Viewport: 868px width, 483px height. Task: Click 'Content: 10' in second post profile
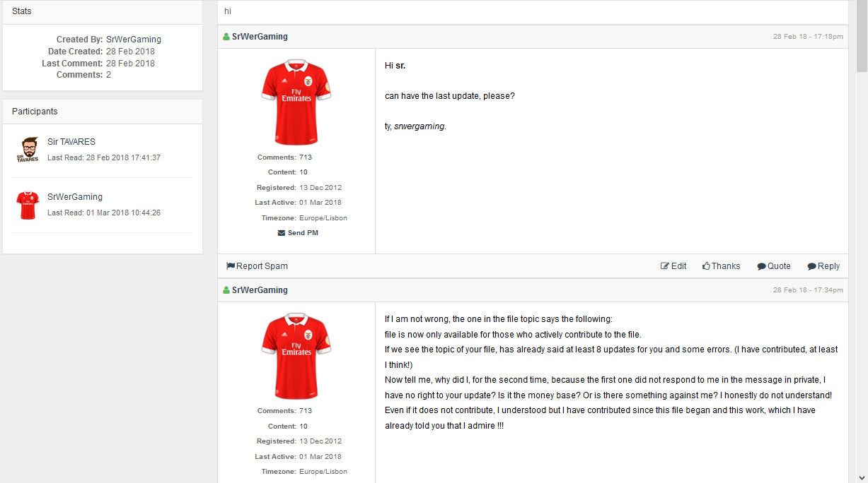click(x=288, y=427)
